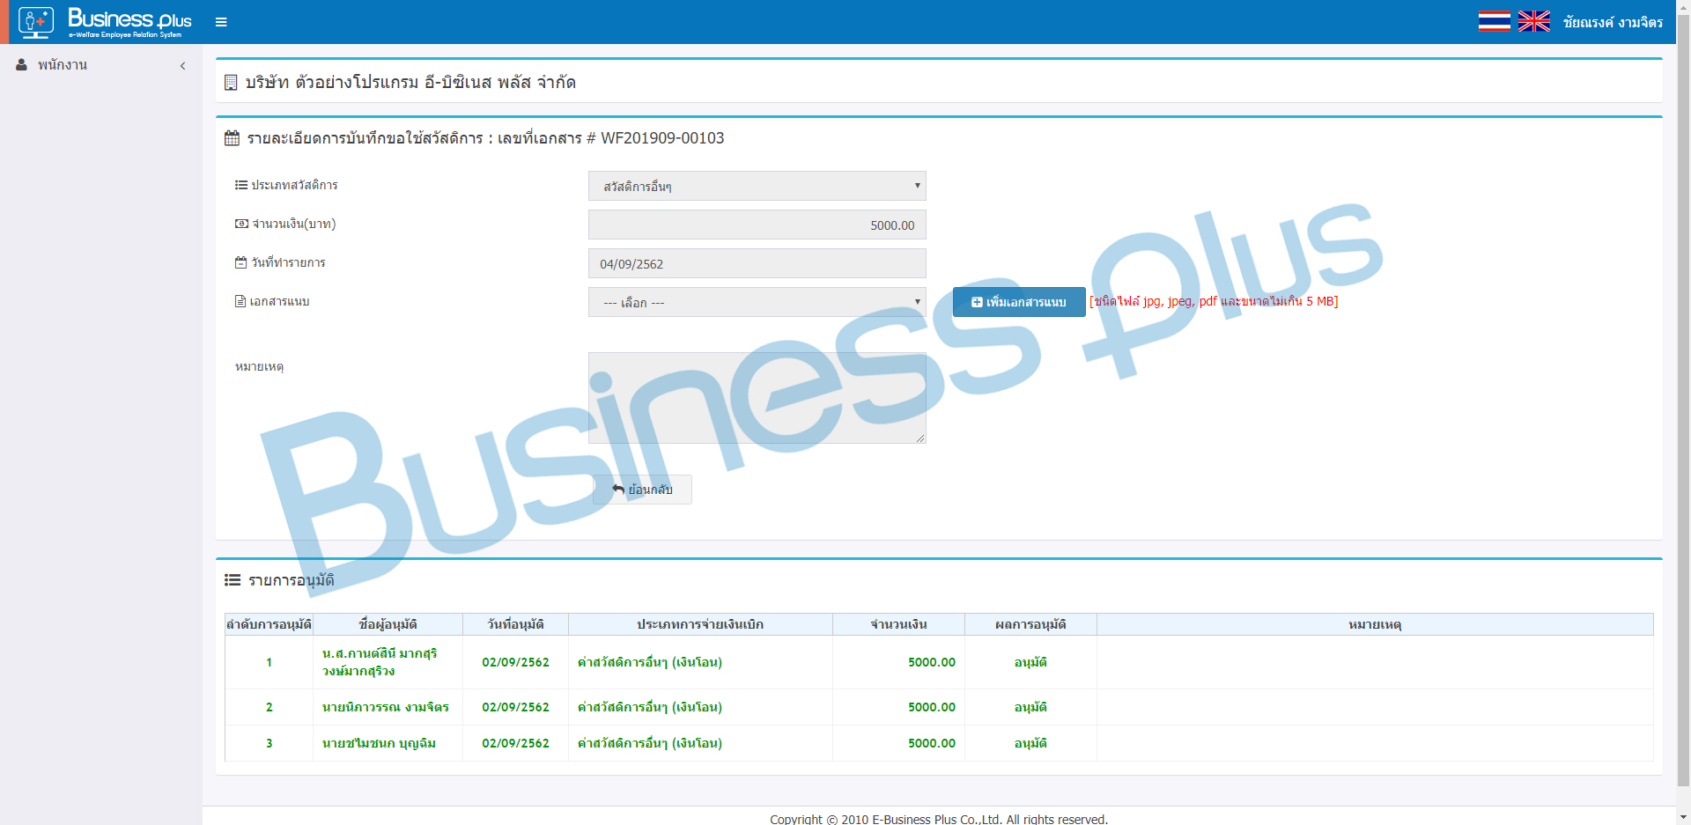Viewport: 1691px width, 825px height.
Task: Click the company building icon
Action: (231, 83)
